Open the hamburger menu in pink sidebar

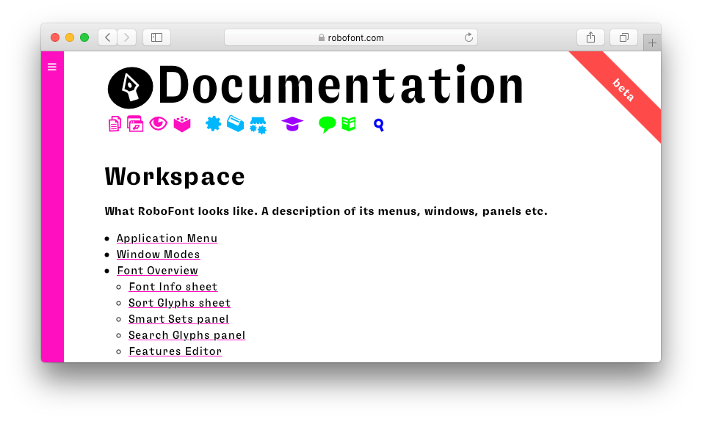click(52, 67)
